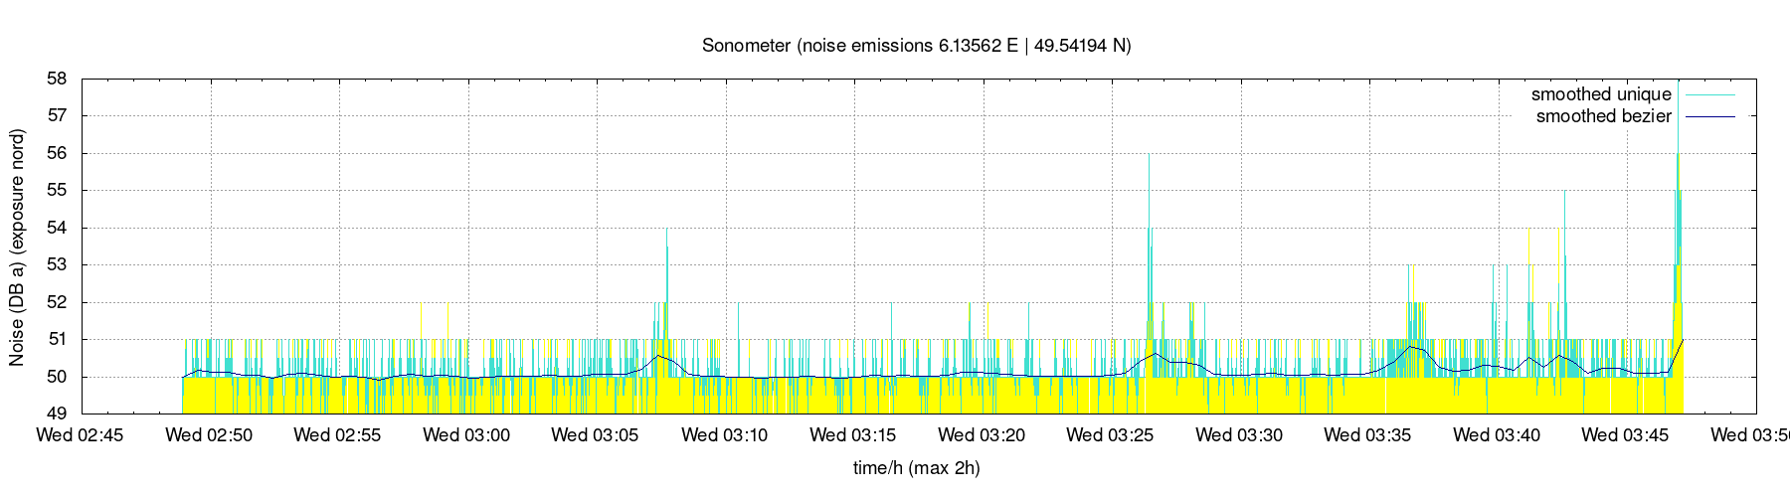The width and height of the screenshot is (1790, 497).
Task: Click the time label 'Wed 03:35'
Action: (1368, 435)
